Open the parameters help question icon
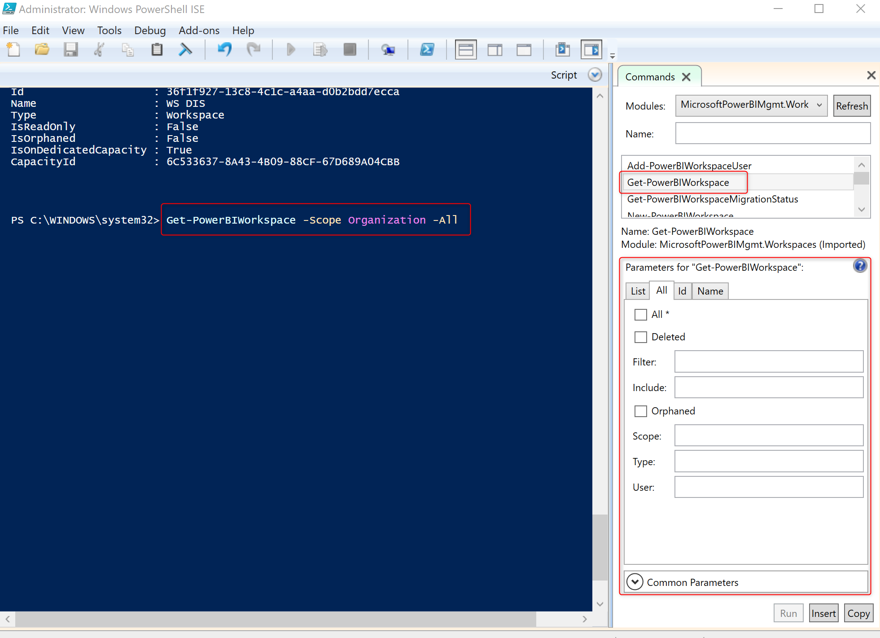880x638 pixels. (860, 266)
